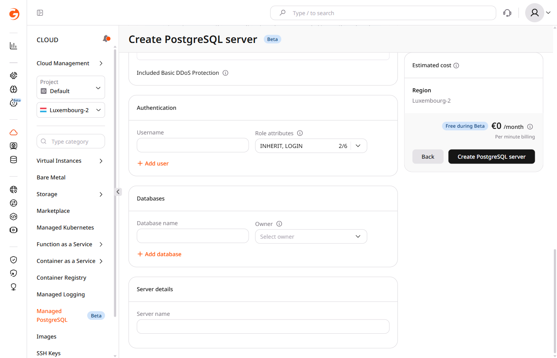The width and height of the screenshot is (557, 358).
Task: Open the code brackets hexagon icon
Action: coord(14,216)
